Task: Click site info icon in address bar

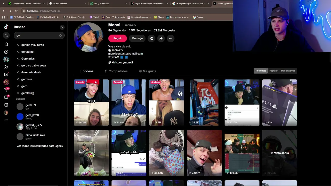Action: 24,11
